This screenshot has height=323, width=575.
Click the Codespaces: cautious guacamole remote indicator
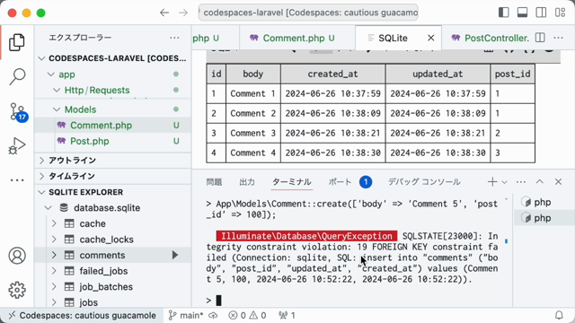pos(82,315)
